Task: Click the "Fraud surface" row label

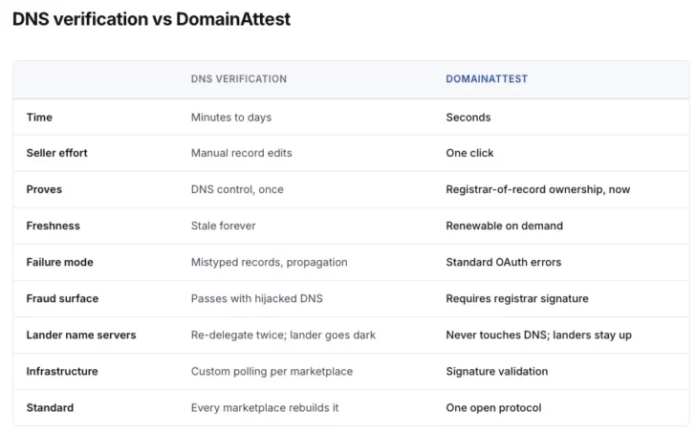Action: [62, 298]
